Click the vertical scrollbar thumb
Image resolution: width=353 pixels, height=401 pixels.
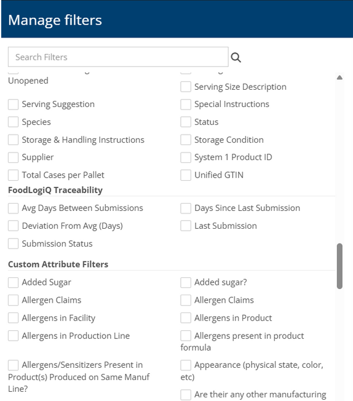click(339, 266)
